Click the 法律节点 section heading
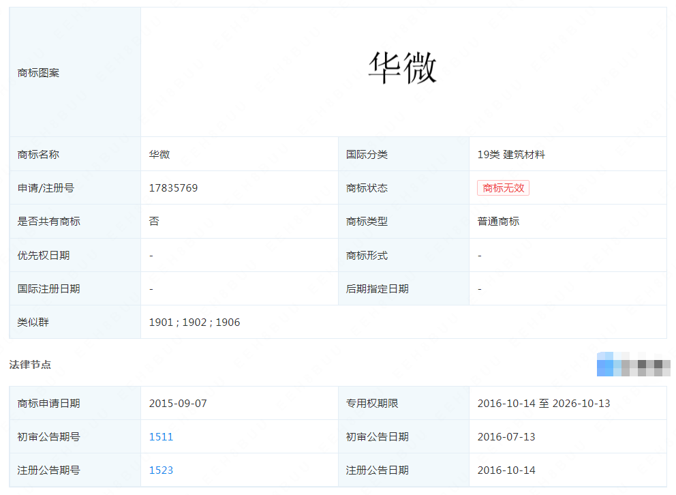Viewport: 676px width, 495px height. click(x=30, y=365)
